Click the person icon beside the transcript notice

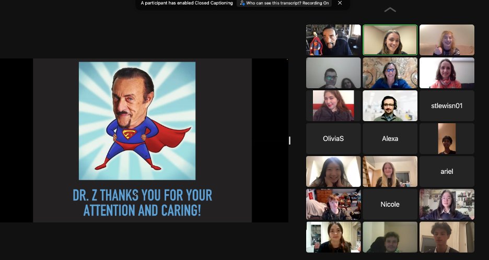[242, 3]
